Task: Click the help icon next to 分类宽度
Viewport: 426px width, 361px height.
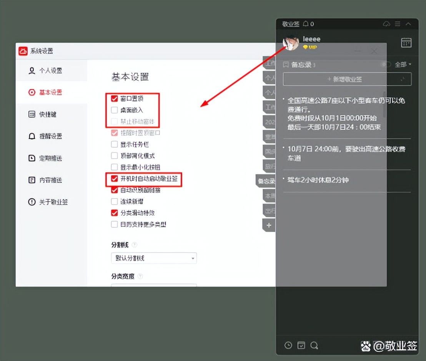Action: pyautogui.click(x=140, y=276)
